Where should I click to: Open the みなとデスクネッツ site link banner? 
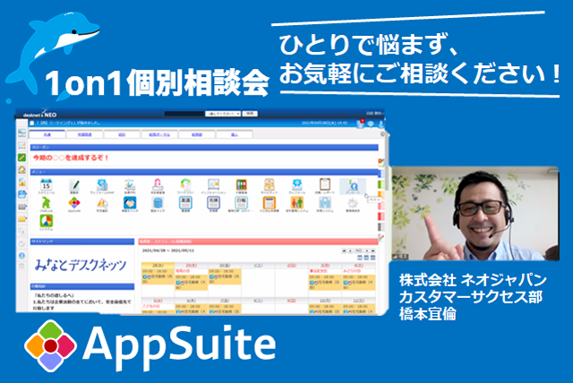click(x=81, y=264)
